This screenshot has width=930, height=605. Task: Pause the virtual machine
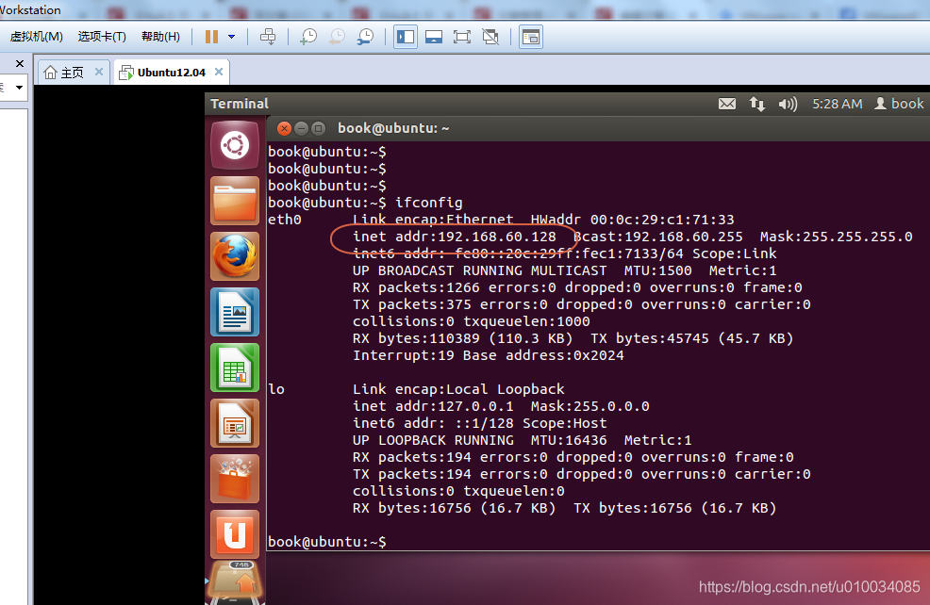[211, 37]
